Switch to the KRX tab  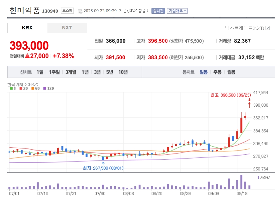[x=27, y=28]
